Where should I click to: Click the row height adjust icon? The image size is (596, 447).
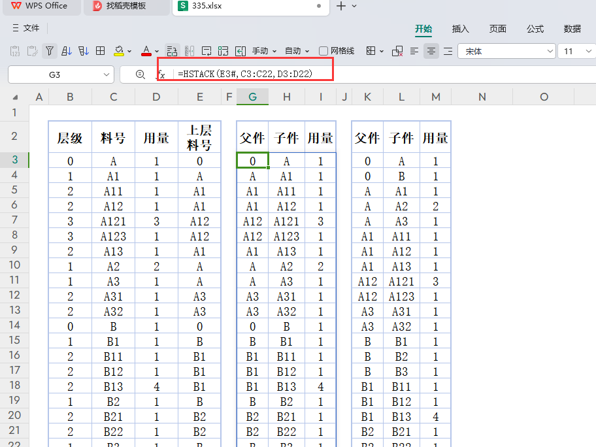(172, 51)
